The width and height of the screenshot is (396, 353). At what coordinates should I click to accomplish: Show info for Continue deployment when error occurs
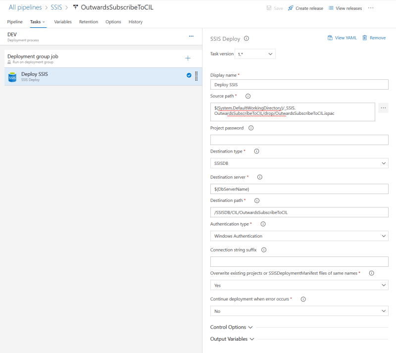point(303,299)
